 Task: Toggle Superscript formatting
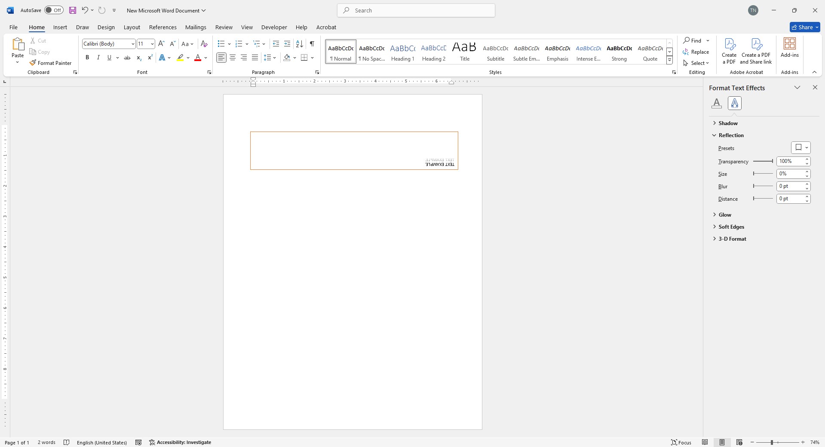[x=150, y=58]
